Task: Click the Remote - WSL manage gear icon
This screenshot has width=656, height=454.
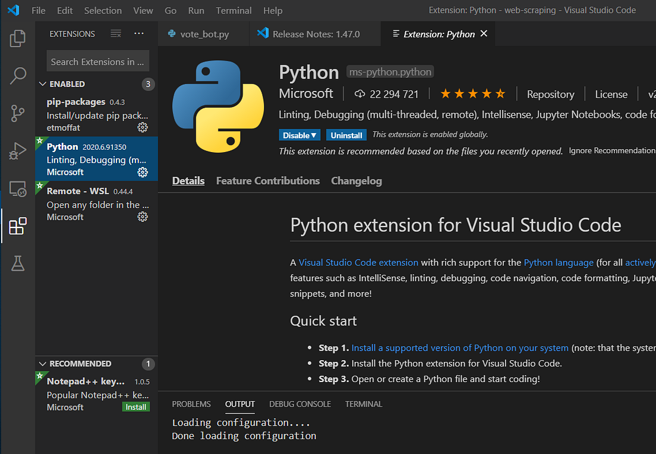Action: (143, 217)
